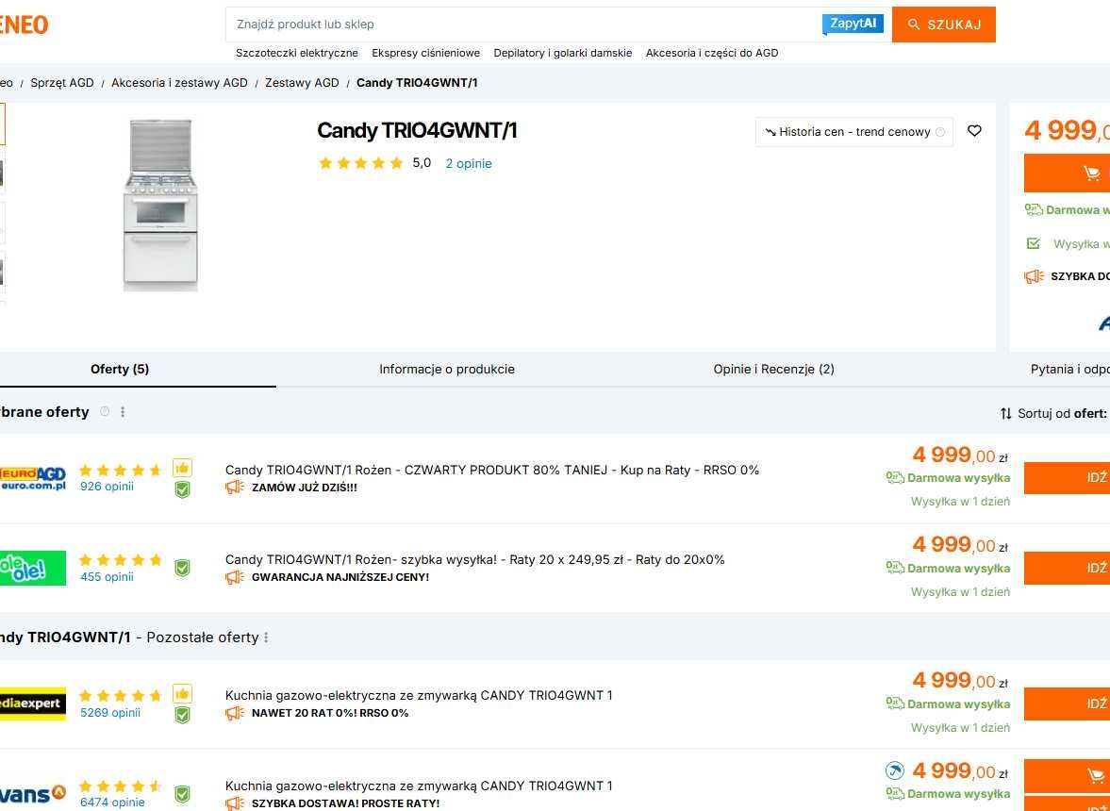This screenshot has height=811, width=1110.
Task: Open Historia cen - trend cenowy
Action: [853, 132]
